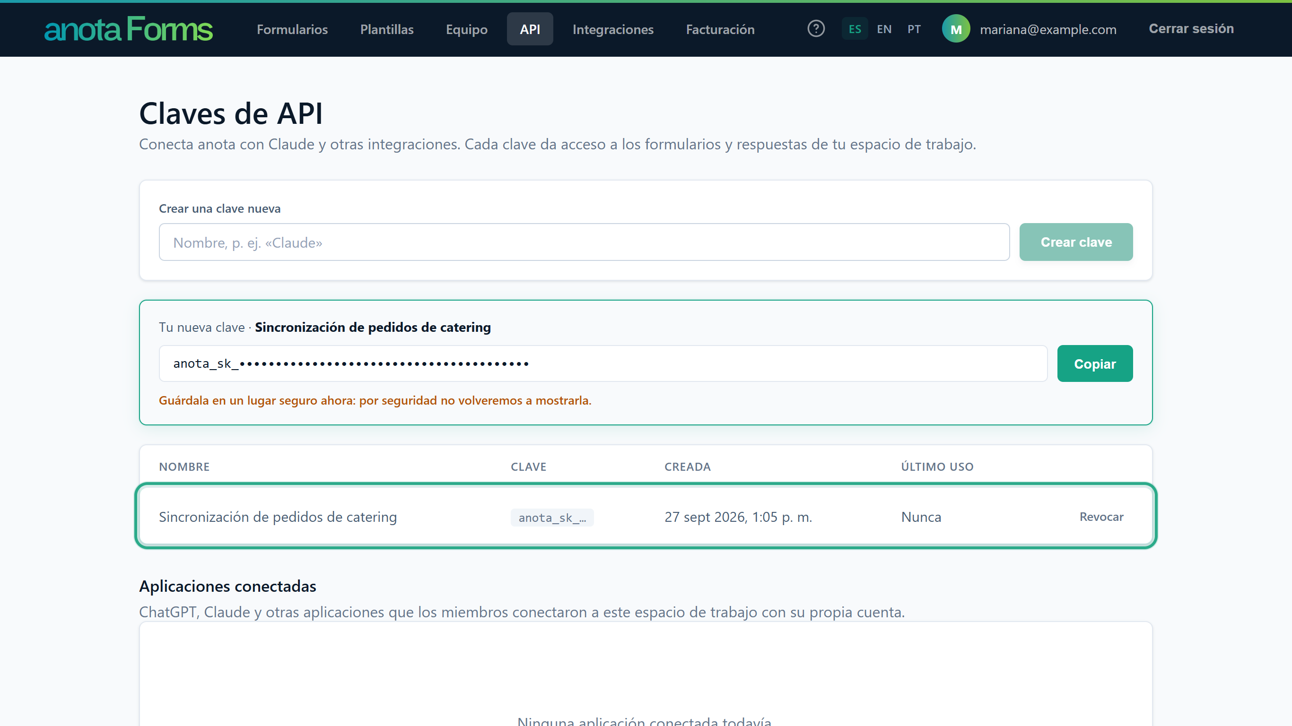Click the Crear una clave nueva label
Image resolution: width=1292 pixels, height=726 pixels.
point(220,208)
